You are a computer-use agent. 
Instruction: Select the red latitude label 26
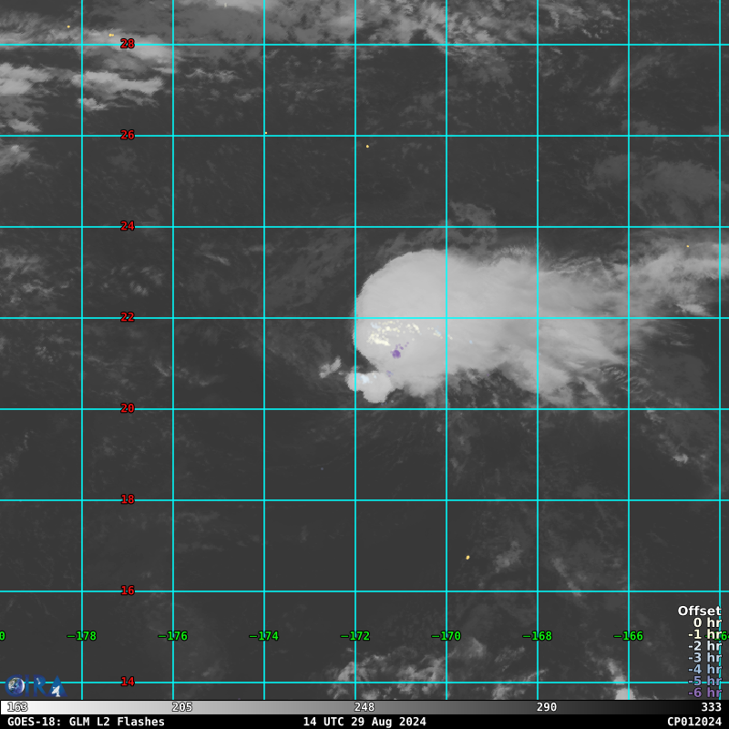tap(128, 135)
